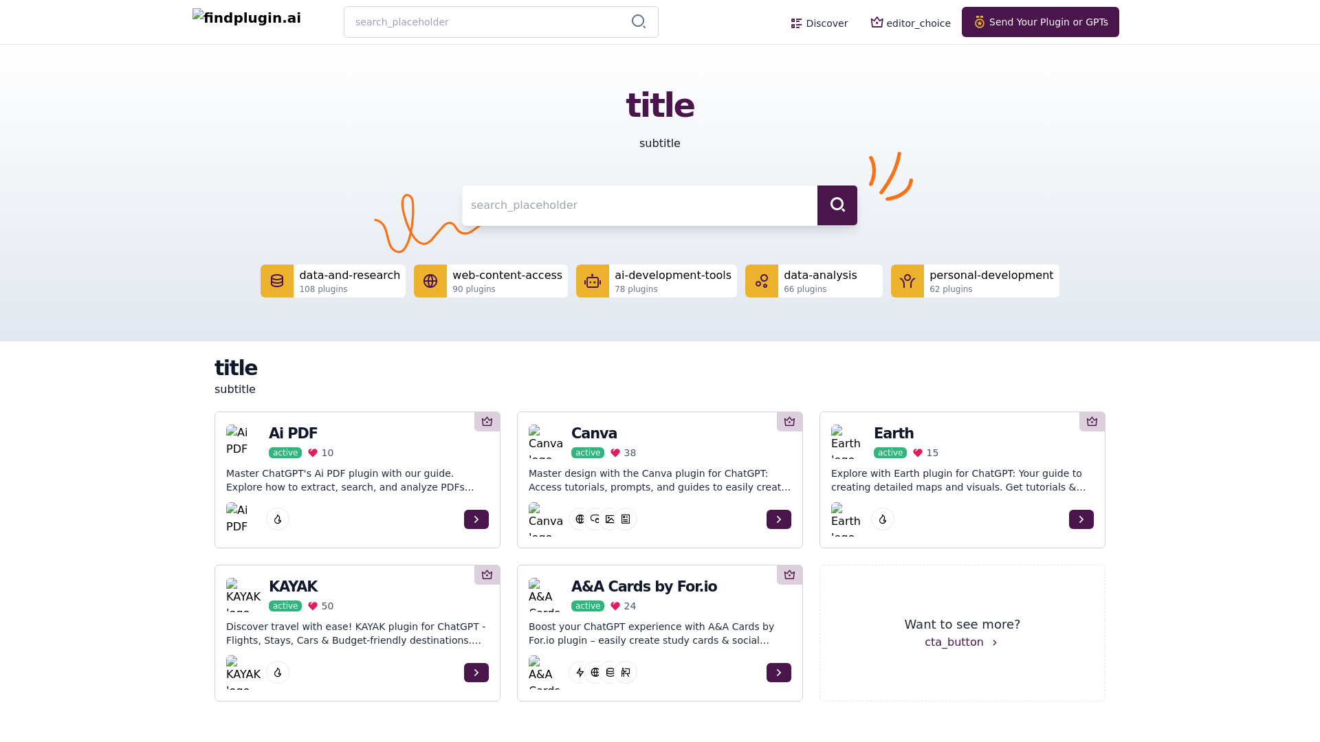Click the heart icon on KAYAK card
The image size is (1320, 742).
pyautogui.click(x=313, y=606)
